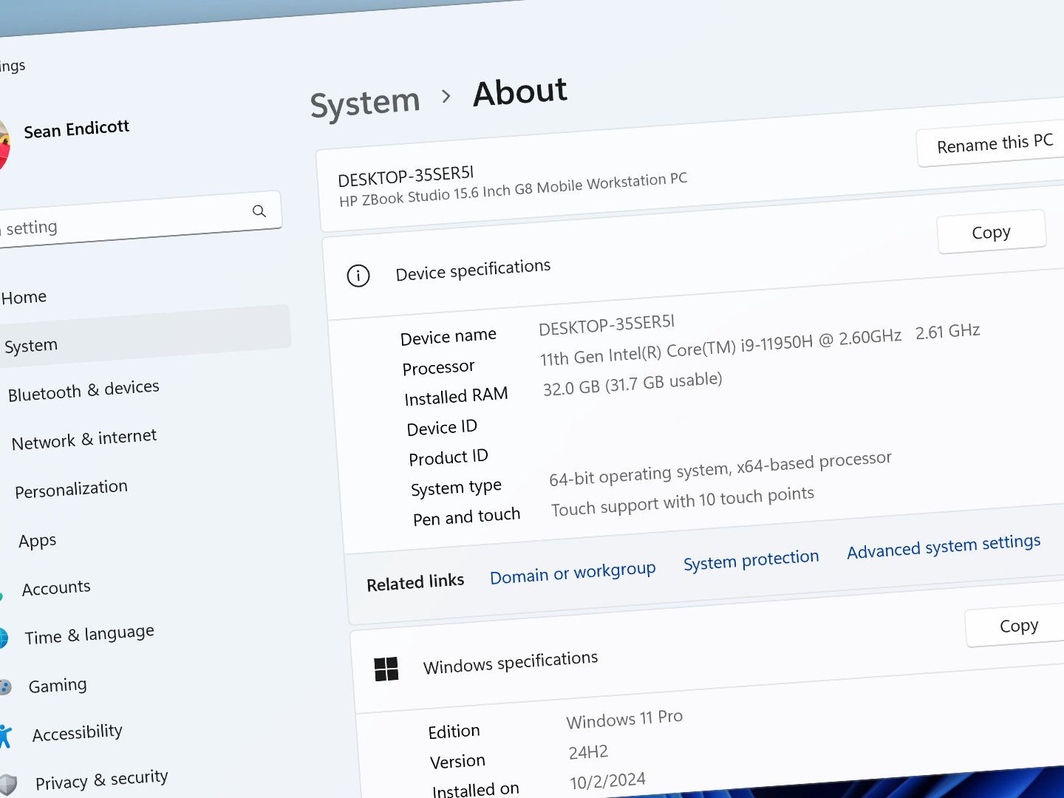Screen dimensions: 1064x798
Task: Open Time & language settings
Action: pyautogui.click(x=89, y=635)
